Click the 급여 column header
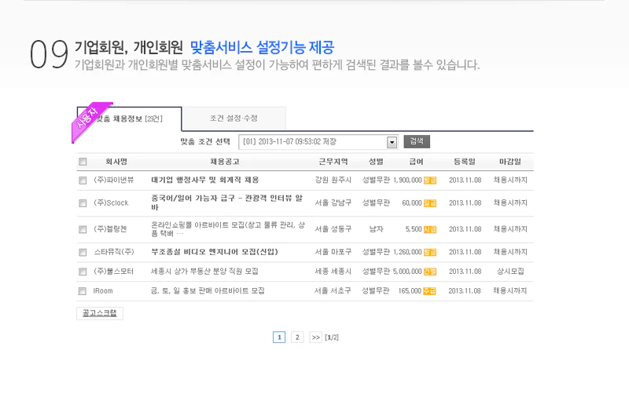629x394 pixels. (416, 162)
